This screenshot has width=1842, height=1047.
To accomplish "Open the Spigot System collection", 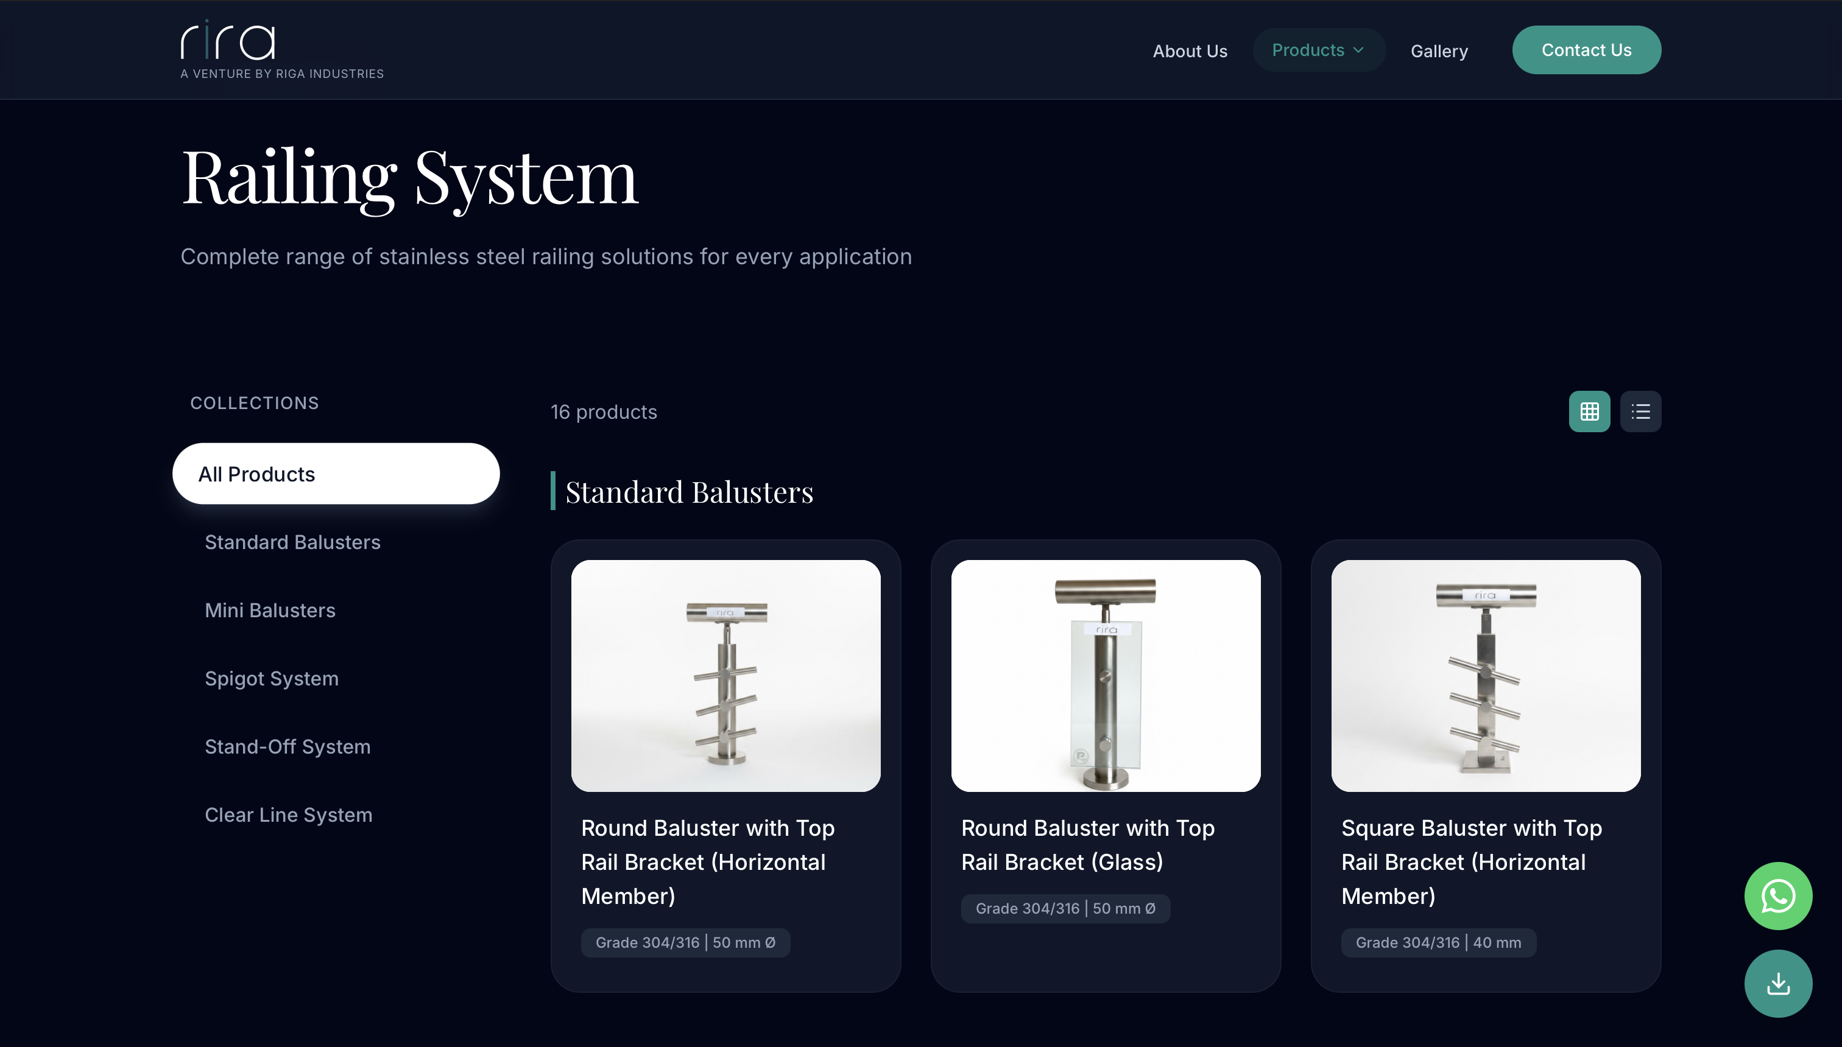I will pyautogui.click(x=271, y=678).
